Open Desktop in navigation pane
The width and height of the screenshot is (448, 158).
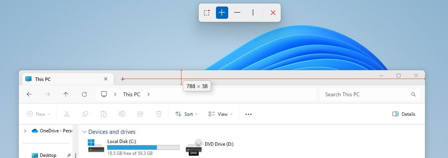point(44,155)
